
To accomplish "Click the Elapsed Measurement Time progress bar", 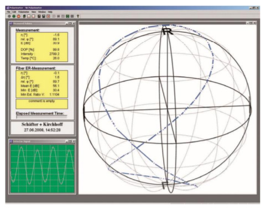I will 41,117.
